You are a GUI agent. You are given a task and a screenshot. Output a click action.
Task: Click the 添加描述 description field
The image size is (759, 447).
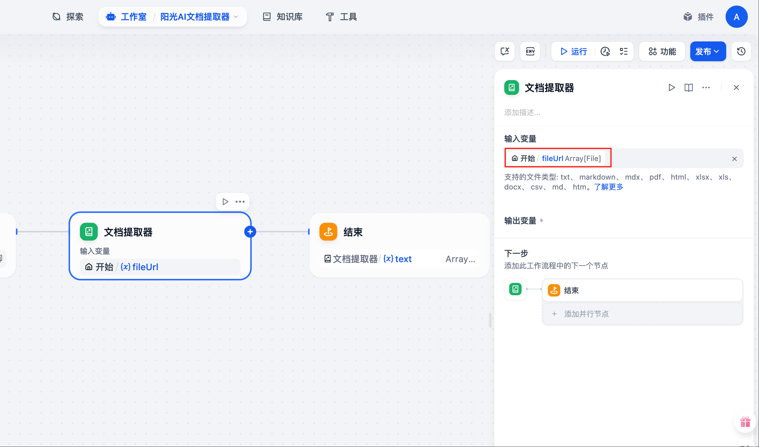coord(522,113)
